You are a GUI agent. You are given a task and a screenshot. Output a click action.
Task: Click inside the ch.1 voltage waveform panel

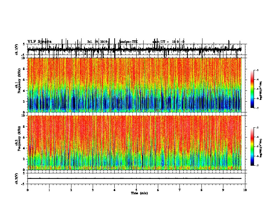(x=136, y=49)
